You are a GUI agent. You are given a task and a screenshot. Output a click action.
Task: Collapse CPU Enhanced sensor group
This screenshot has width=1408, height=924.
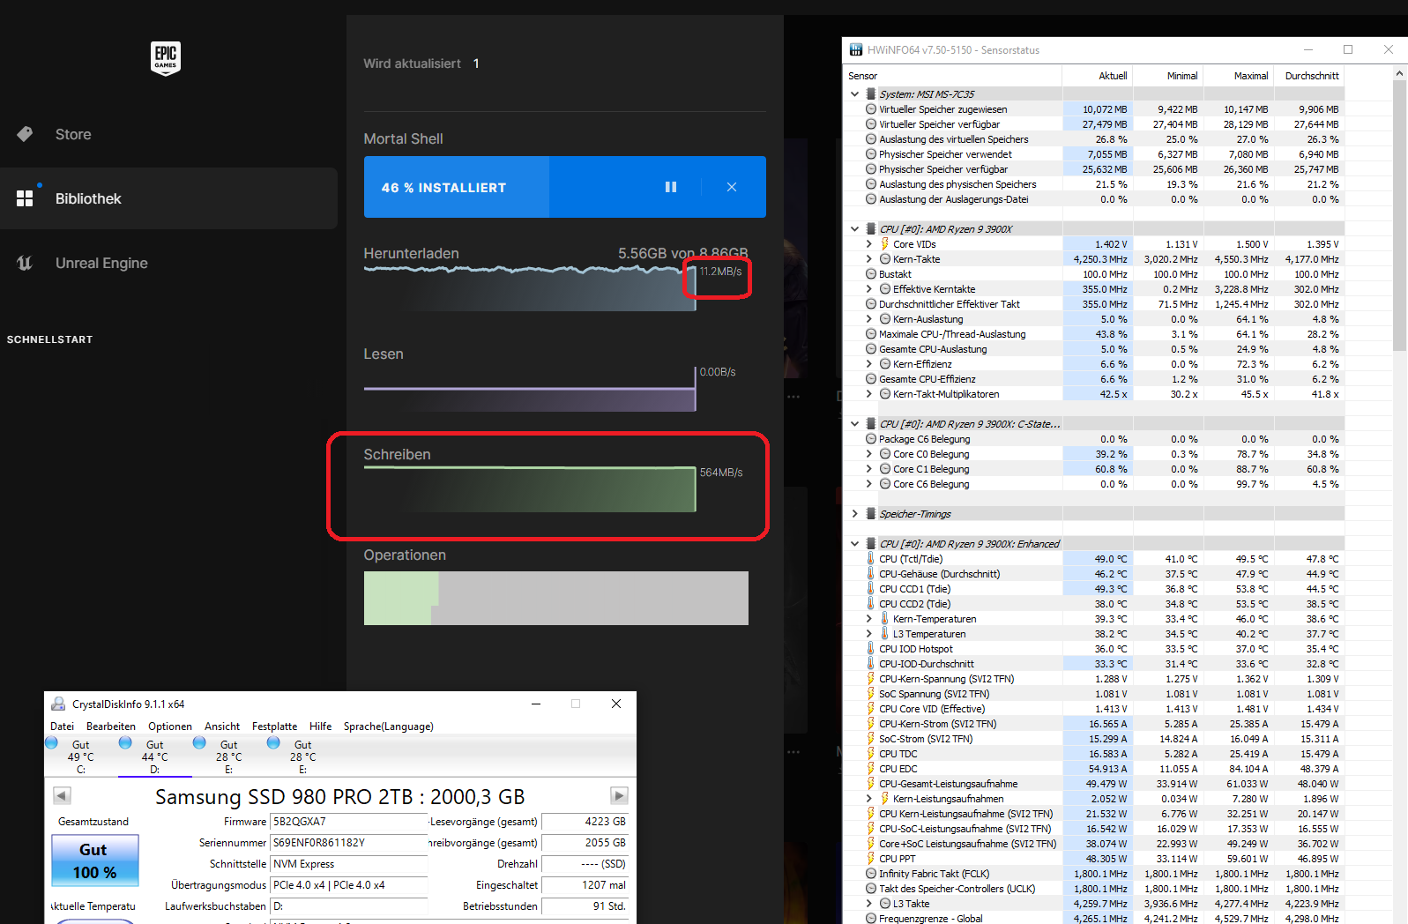point(854,544)
